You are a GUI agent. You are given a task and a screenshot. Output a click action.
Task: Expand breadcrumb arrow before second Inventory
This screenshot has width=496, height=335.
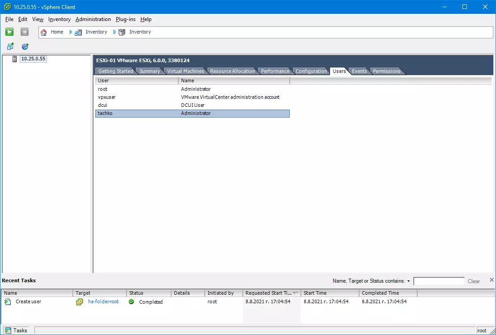click(114, 32)
